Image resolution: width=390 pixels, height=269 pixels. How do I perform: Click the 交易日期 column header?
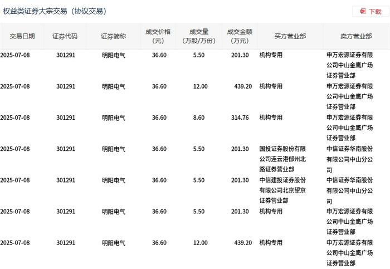(22, 36)
